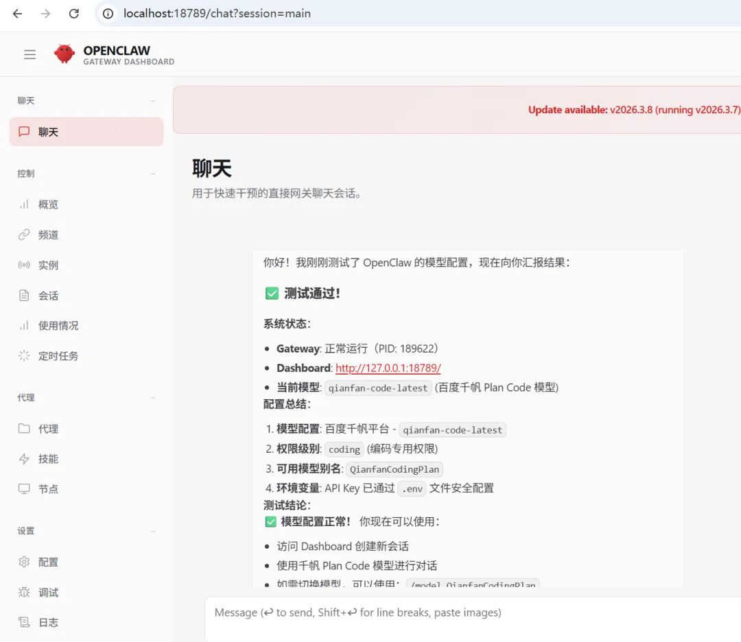Open the site info icon in the address bar

point(108,14)
